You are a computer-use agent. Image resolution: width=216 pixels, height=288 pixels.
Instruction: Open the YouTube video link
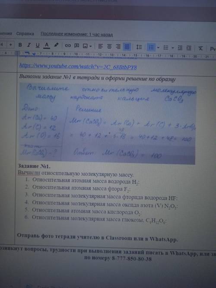point(78,66)
